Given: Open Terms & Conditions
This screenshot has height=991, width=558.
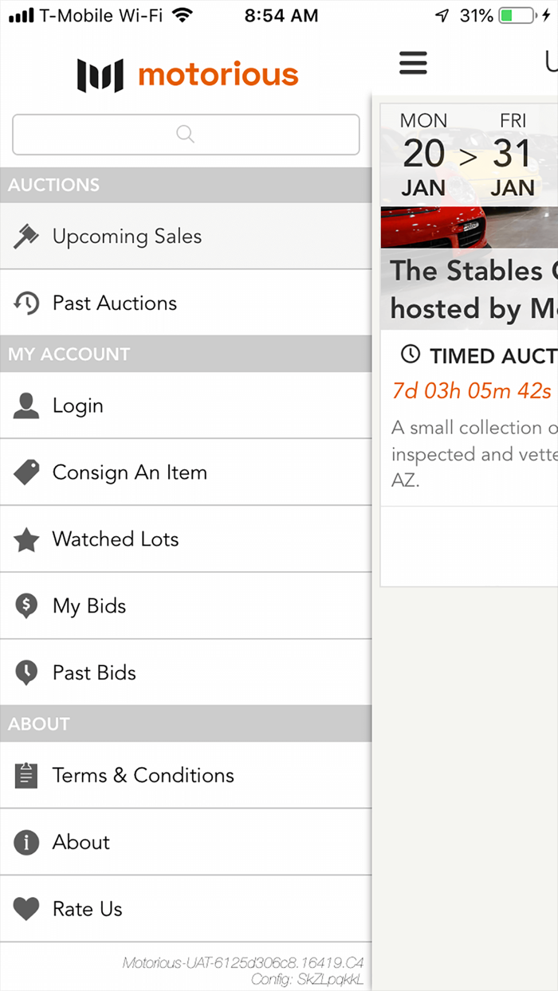Looking at the screenshot, I should click(143, 775).
